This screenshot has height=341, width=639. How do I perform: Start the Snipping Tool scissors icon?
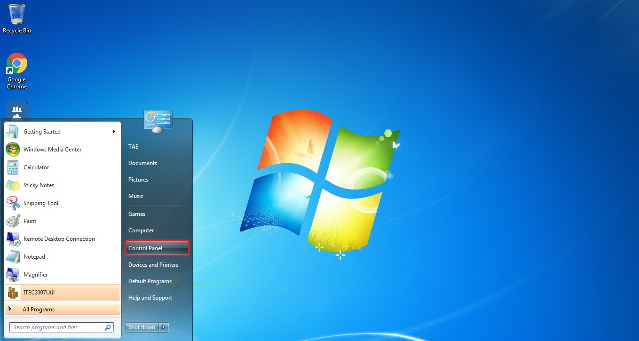[13, 203]
